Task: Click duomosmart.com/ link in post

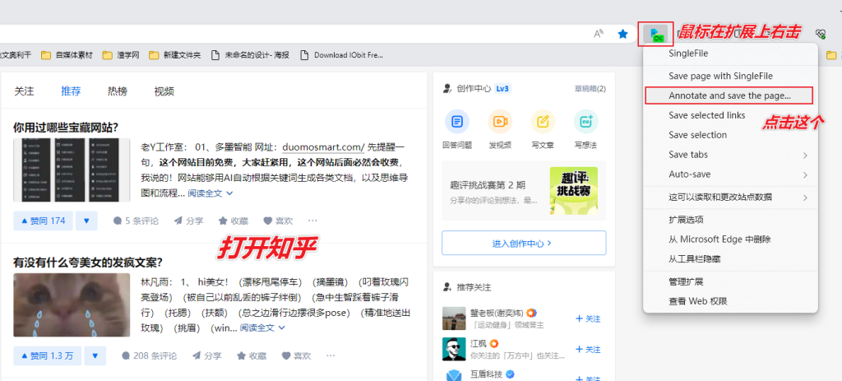Action: [x=323, y=147]
